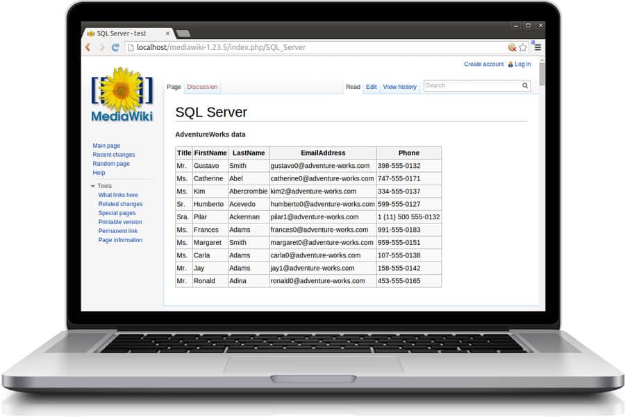Click the page vertical scrollbar
The height and width of the screenshot is (417, 625).
[541, 74]
